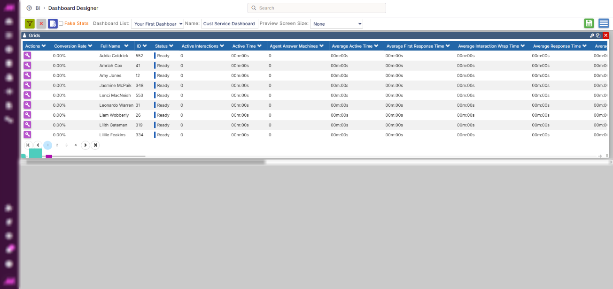The image size is (613, 289).
Task: Click the BI breadcrumb circle icon
Action: (x=29, y=8)
